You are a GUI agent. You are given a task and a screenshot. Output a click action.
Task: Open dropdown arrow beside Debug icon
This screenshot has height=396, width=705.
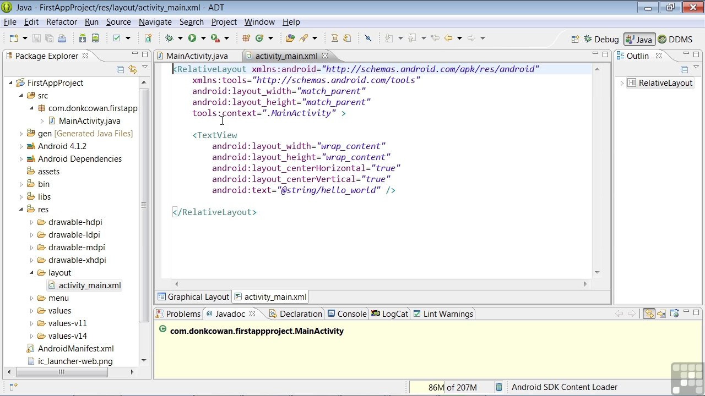point(180,38)
